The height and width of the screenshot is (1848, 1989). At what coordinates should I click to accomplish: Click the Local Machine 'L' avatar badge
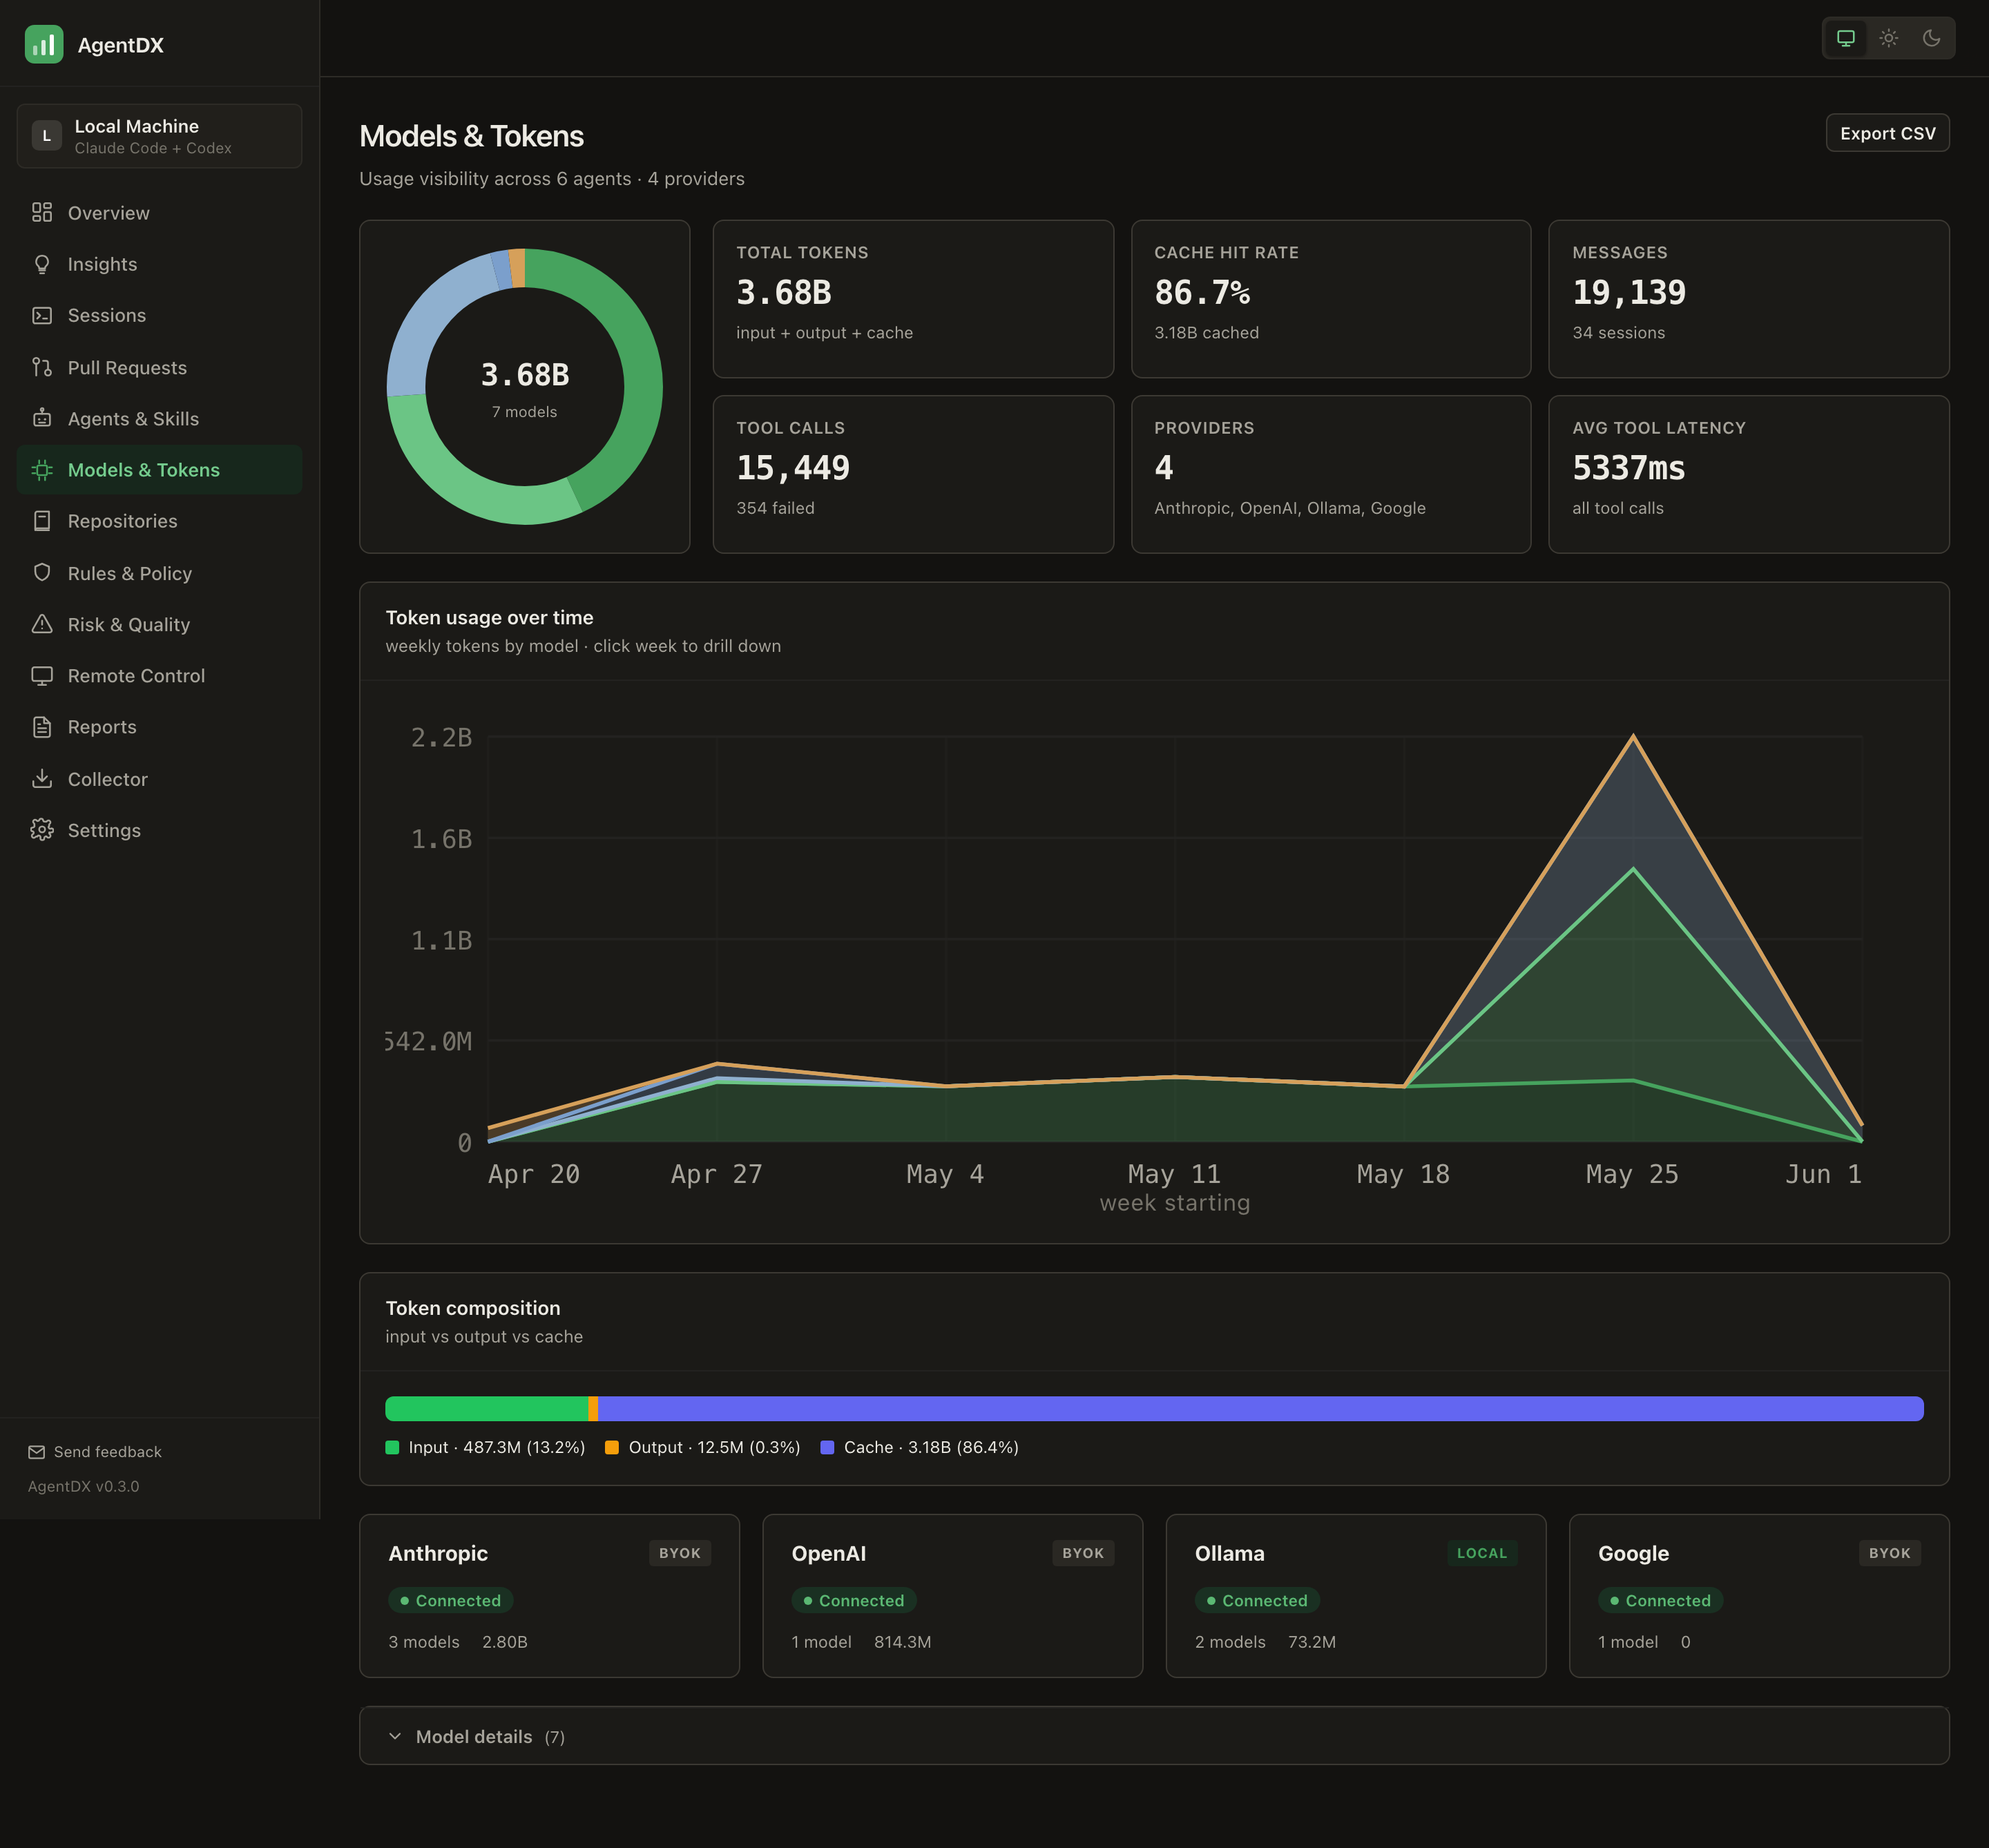click(x=46, y=135)
